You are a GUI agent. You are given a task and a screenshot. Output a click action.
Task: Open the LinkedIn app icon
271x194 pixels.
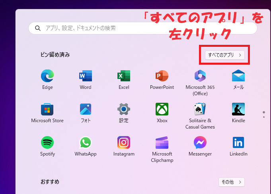point(238,142)
